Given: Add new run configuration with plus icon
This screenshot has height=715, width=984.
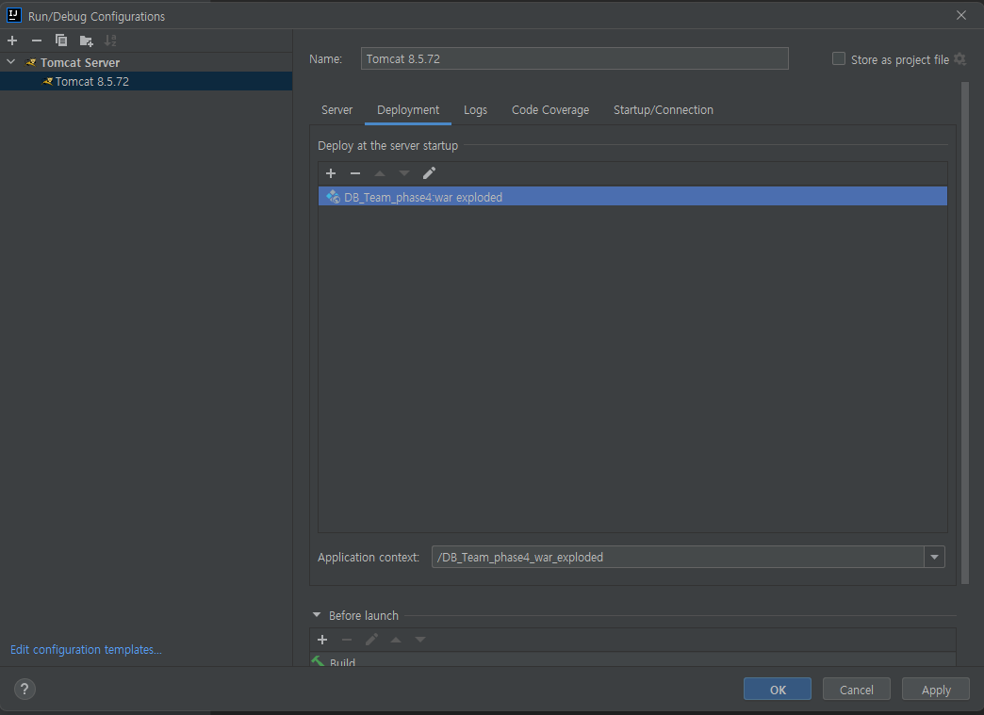Looking at the screenshot, I should click(x=12, y=41).
